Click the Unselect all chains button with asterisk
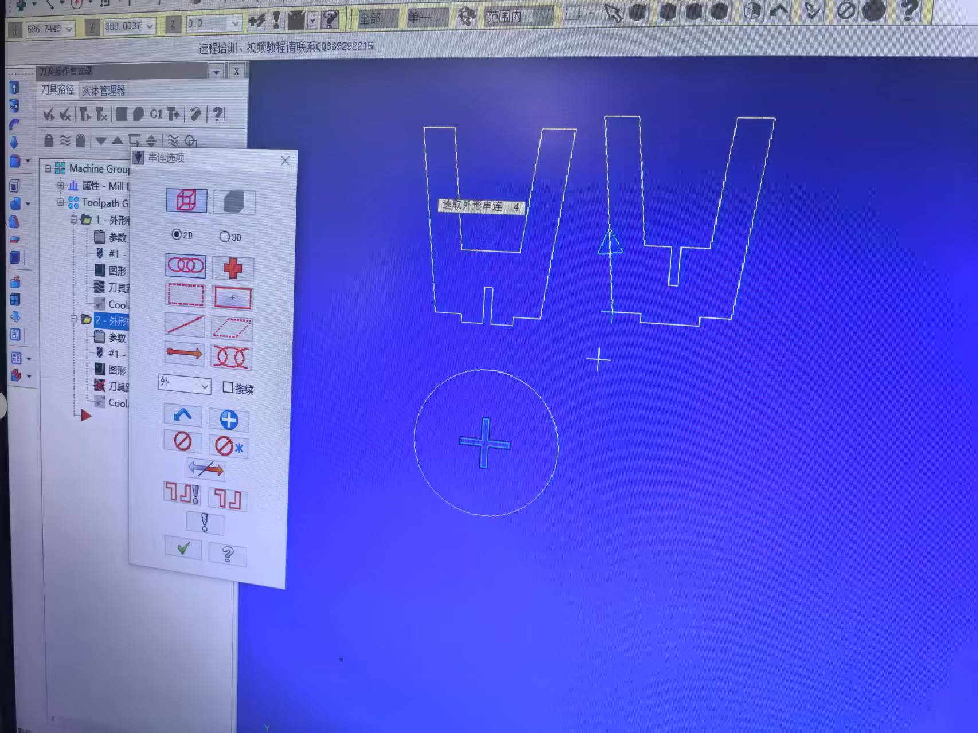 click(228, 446)
